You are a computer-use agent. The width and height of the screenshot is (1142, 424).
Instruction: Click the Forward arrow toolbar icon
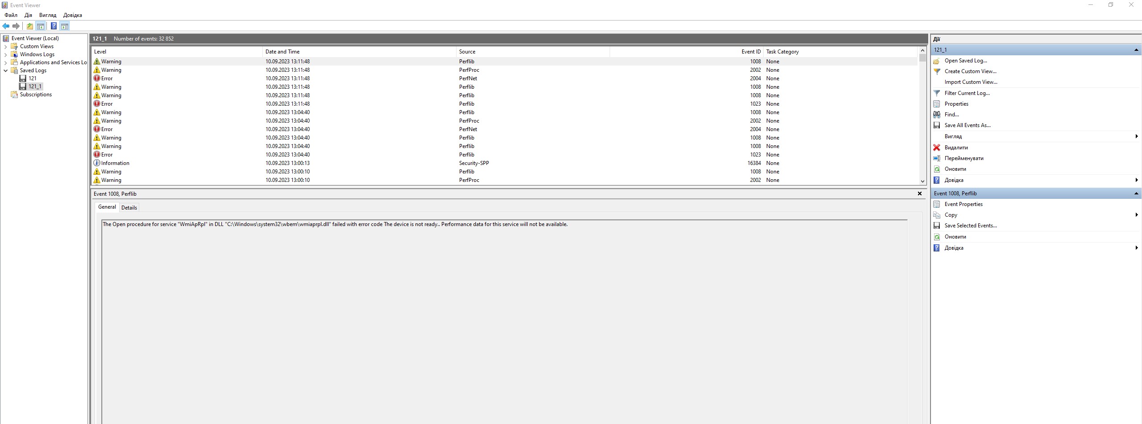point(16,26)
